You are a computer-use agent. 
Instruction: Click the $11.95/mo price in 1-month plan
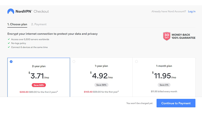tap(164, 75)
